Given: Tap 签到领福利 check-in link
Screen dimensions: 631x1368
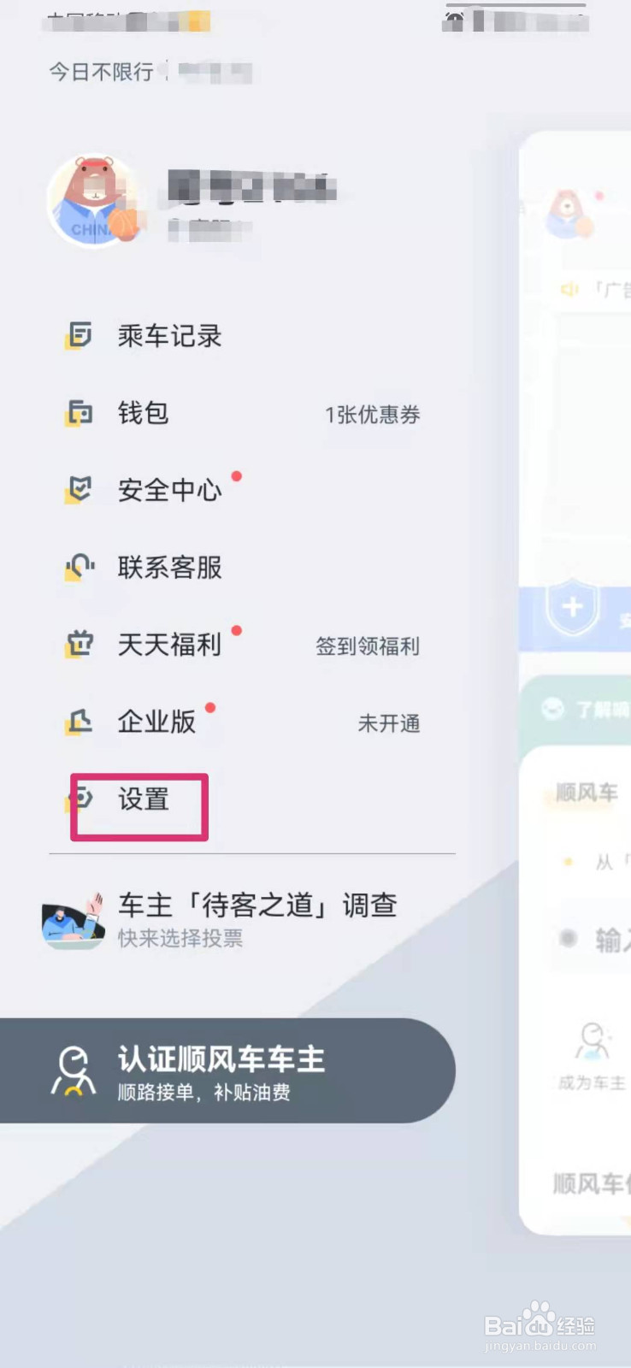Looking at the screenshot, I should (x=368, y=646).
